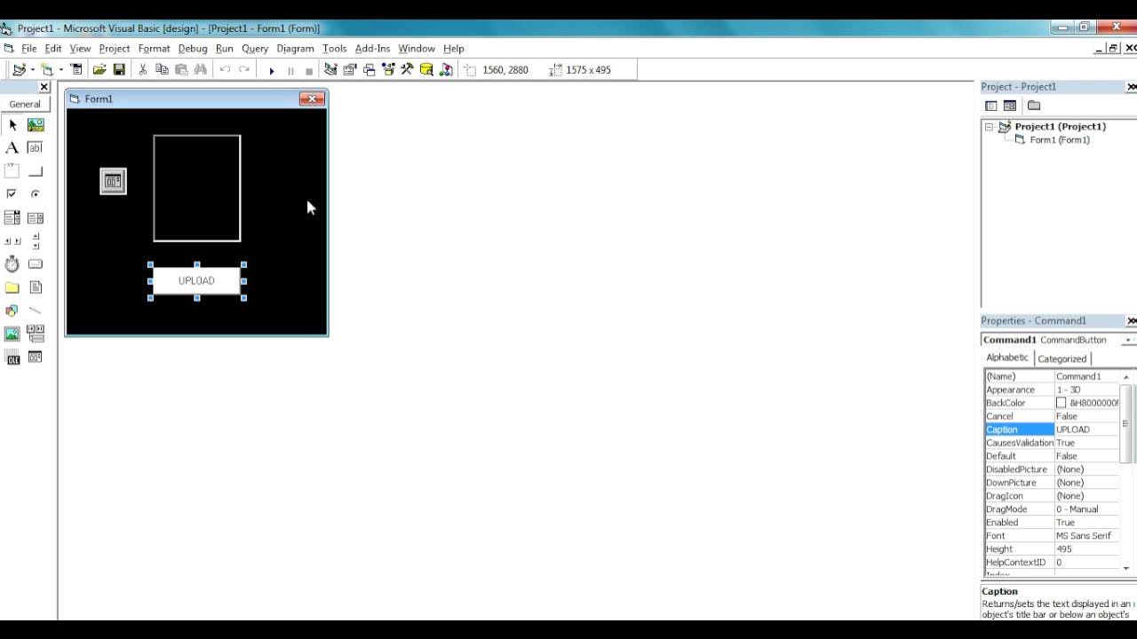Open the Add Project dropdown arrow
Image resolution: width=1137 pixels, height=639 pixels.
[32, 69]
